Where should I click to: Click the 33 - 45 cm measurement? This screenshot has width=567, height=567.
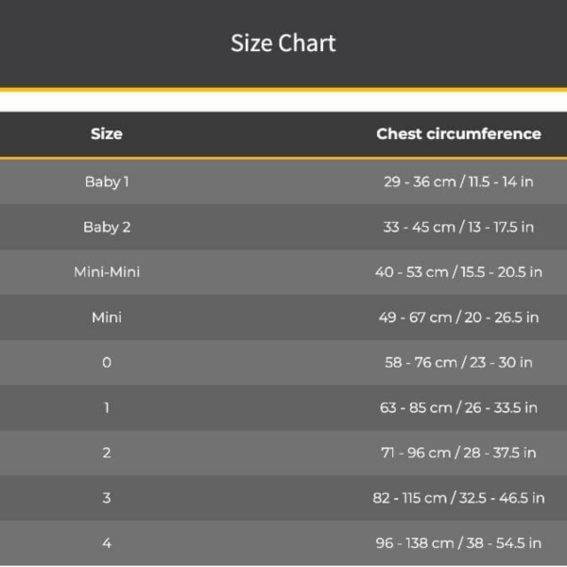tap(458, 227)
